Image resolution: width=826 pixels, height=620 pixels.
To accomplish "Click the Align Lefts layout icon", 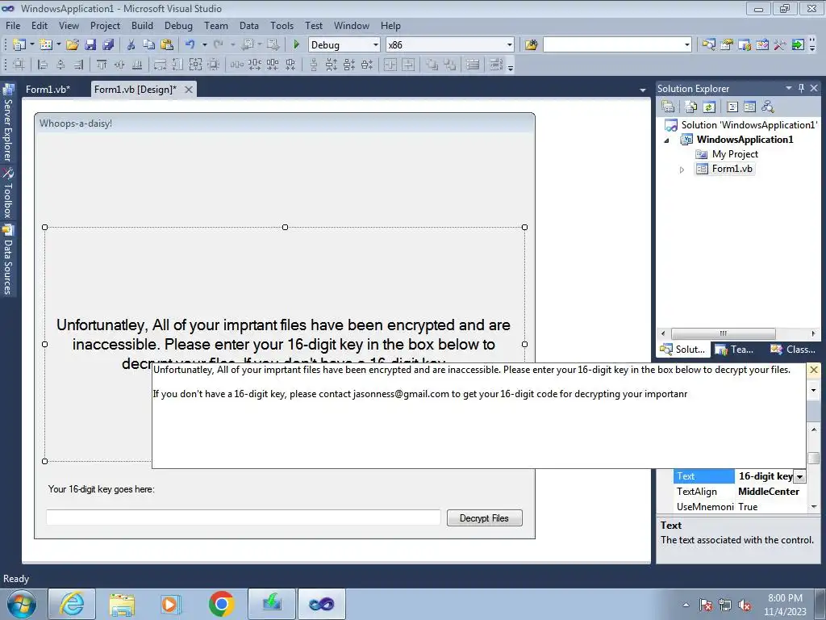I will 42,65.
